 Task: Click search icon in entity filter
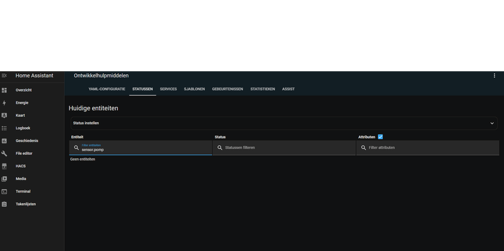pos(76,148)
